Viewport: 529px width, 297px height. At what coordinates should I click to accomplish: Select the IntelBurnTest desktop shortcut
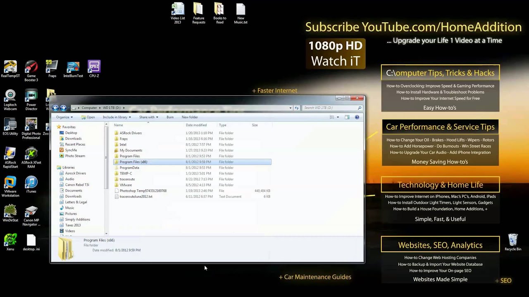(73, 69)
